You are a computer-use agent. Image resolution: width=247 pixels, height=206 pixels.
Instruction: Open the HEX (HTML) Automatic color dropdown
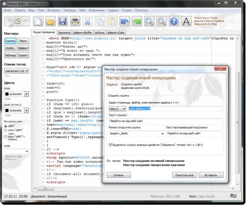tap(27, 110)
